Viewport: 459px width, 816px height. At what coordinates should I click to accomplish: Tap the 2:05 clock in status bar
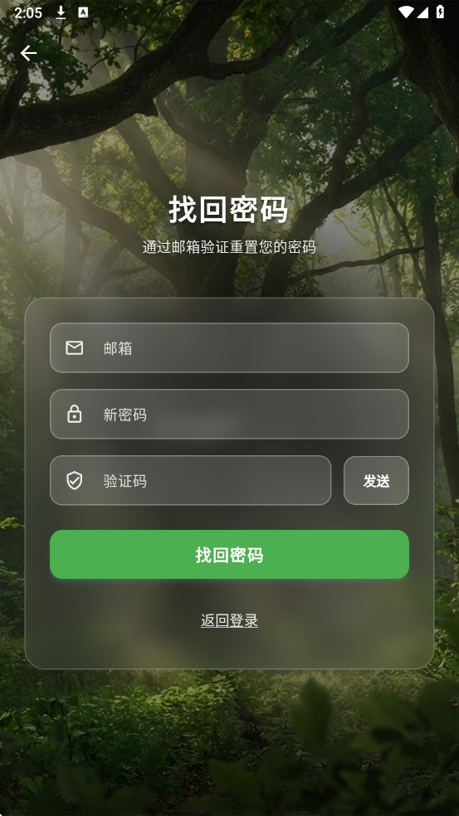tap(28, 12)
